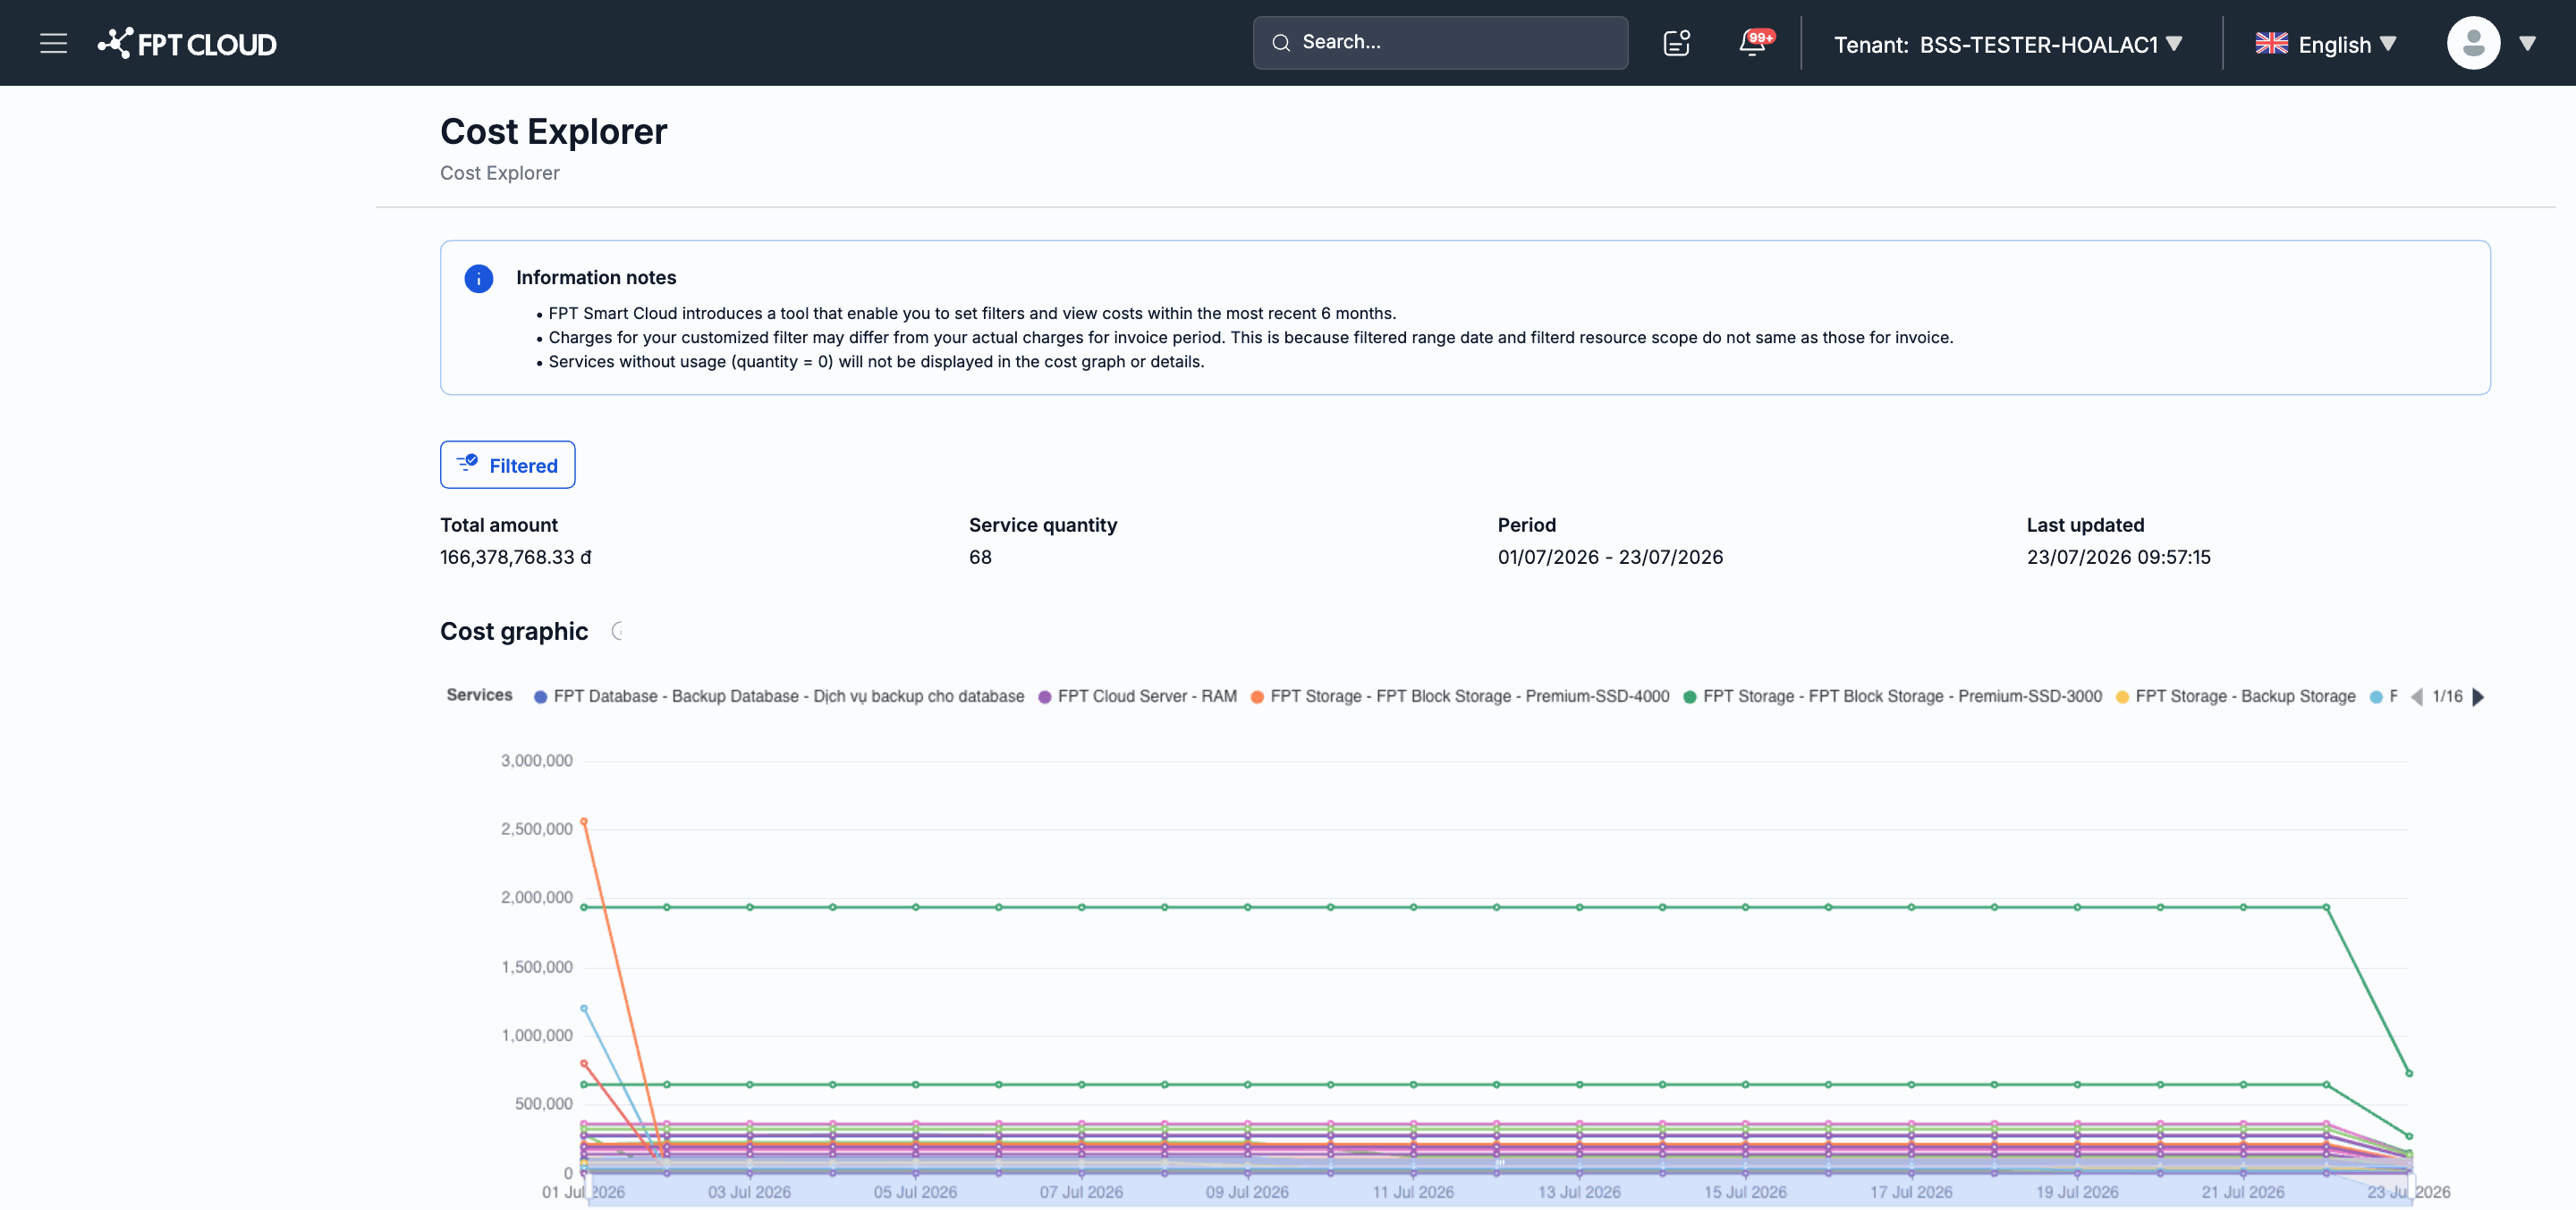This screenshot has height=1210, width=2576.
Task: Click the UK flag language icon
Action: tap(2271, 43)
